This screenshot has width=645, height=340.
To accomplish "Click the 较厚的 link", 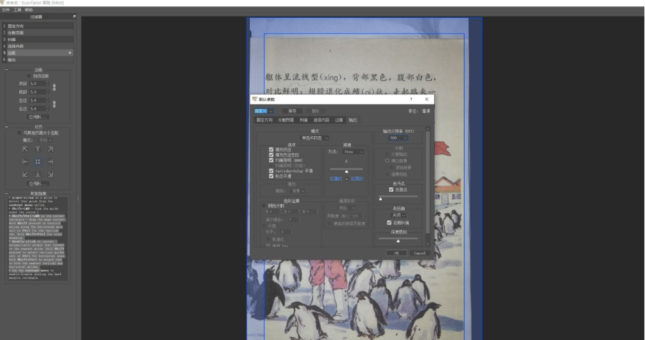I will 357,178.
